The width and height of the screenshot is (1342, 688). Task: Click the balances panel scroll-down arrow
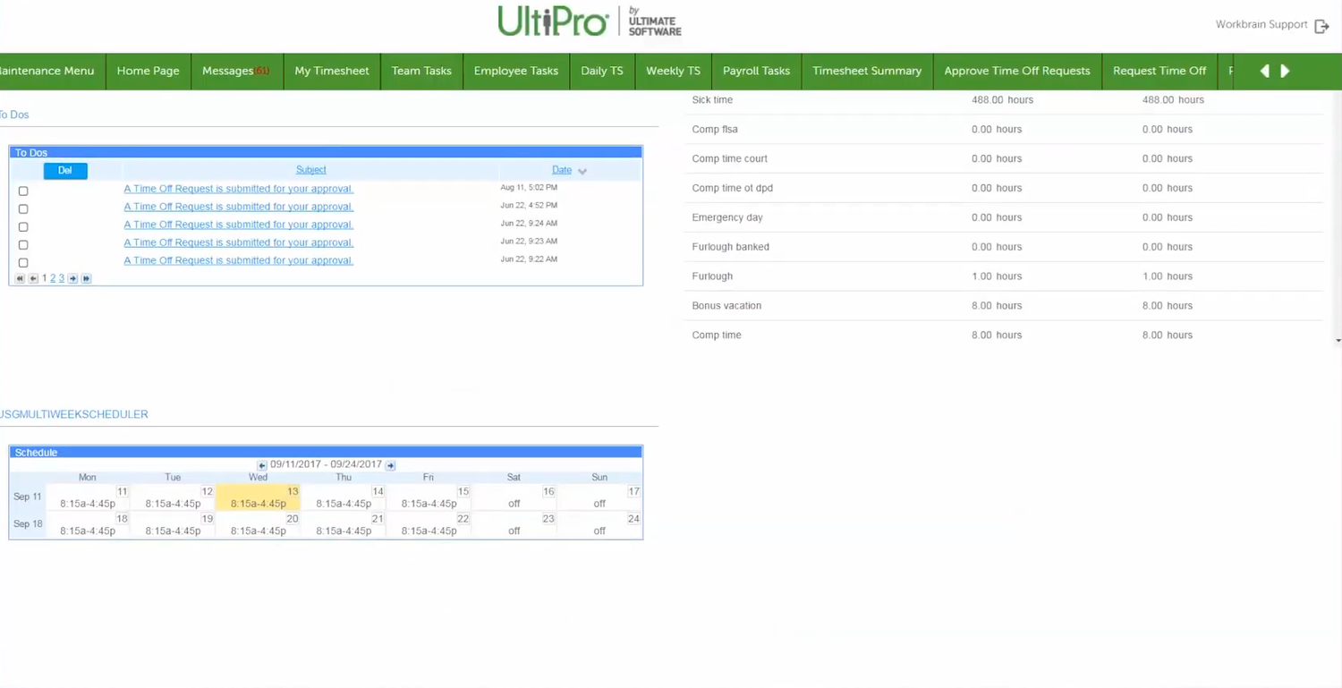click(x=1338, y=341)
